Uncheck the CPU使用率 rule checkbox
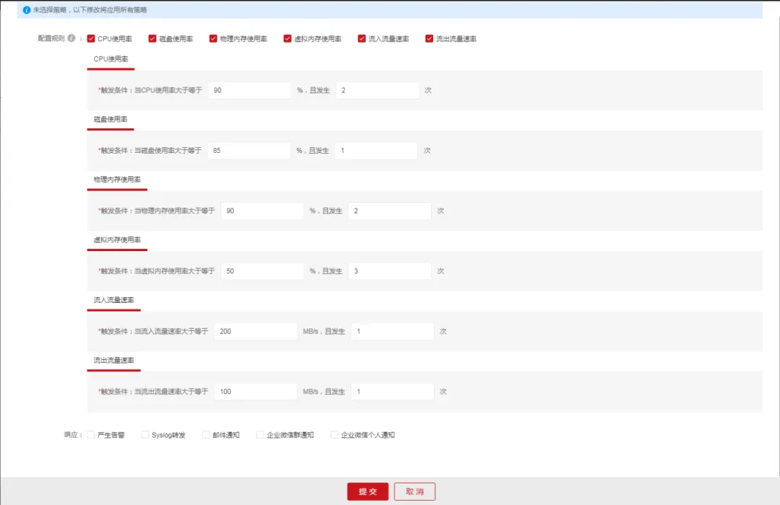Screen dimensions: 780x505 coord(91,39)
